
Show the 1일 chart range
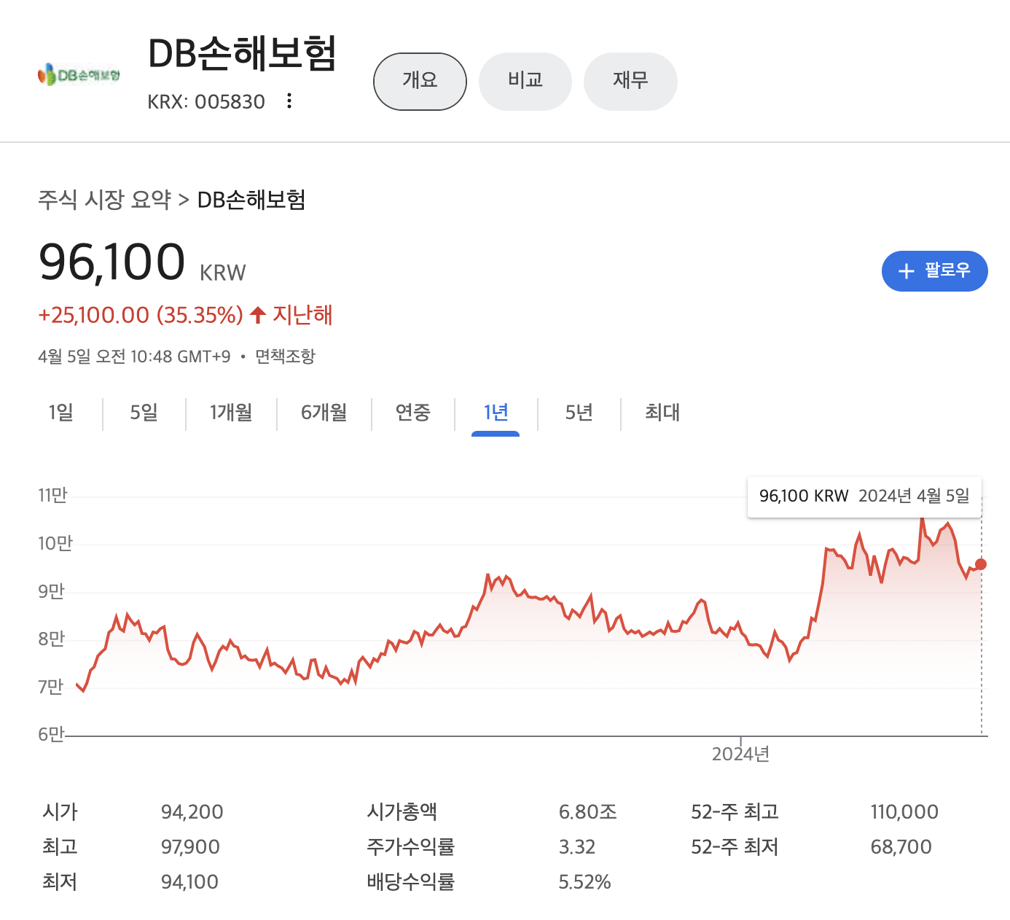click(x=61, y=413)
